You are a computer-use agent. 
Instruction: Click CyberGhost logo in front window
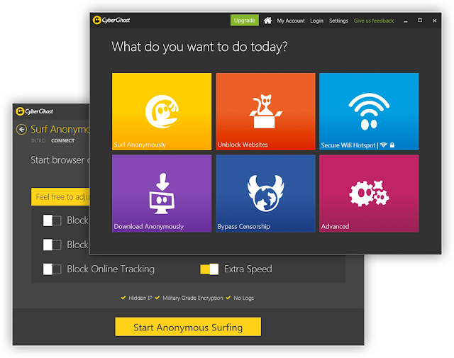(111, 21)
